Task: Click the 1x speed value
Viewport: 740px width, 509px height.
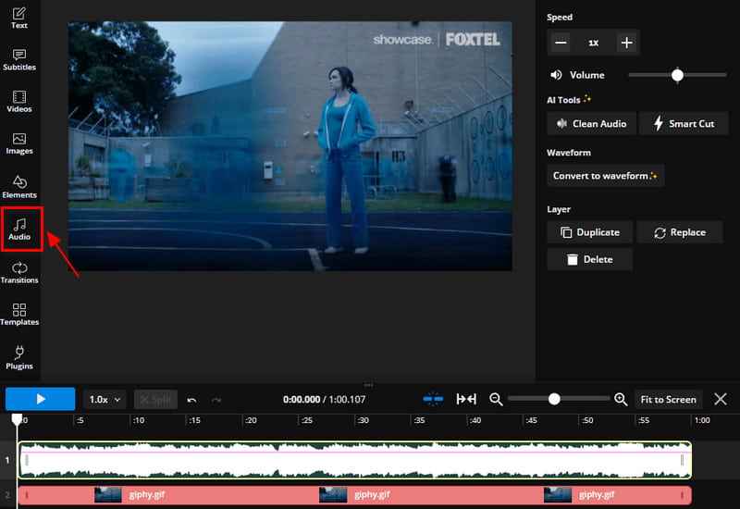Action: (x=593, y=43)
